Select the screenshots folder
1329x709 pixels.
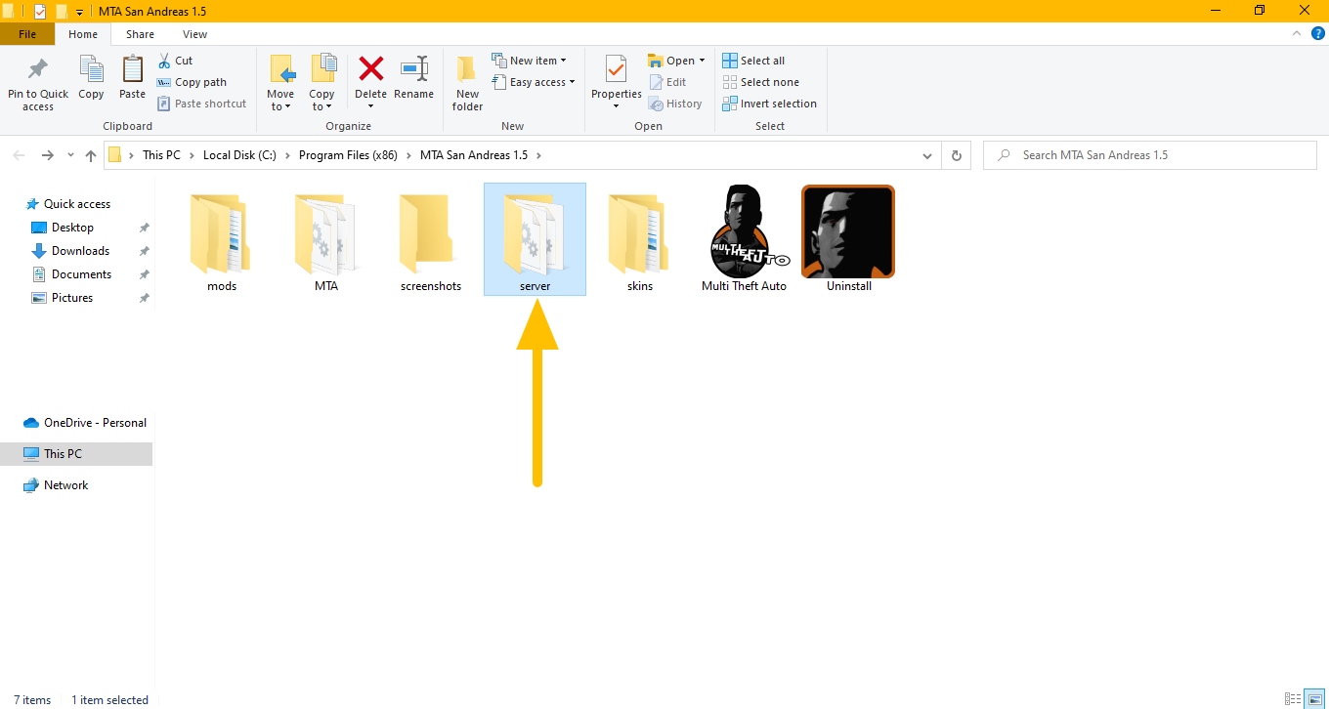(x=431, y=239)
